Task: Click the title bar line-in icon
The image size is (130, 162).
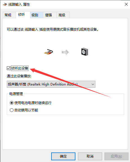Action: point(5,4)
